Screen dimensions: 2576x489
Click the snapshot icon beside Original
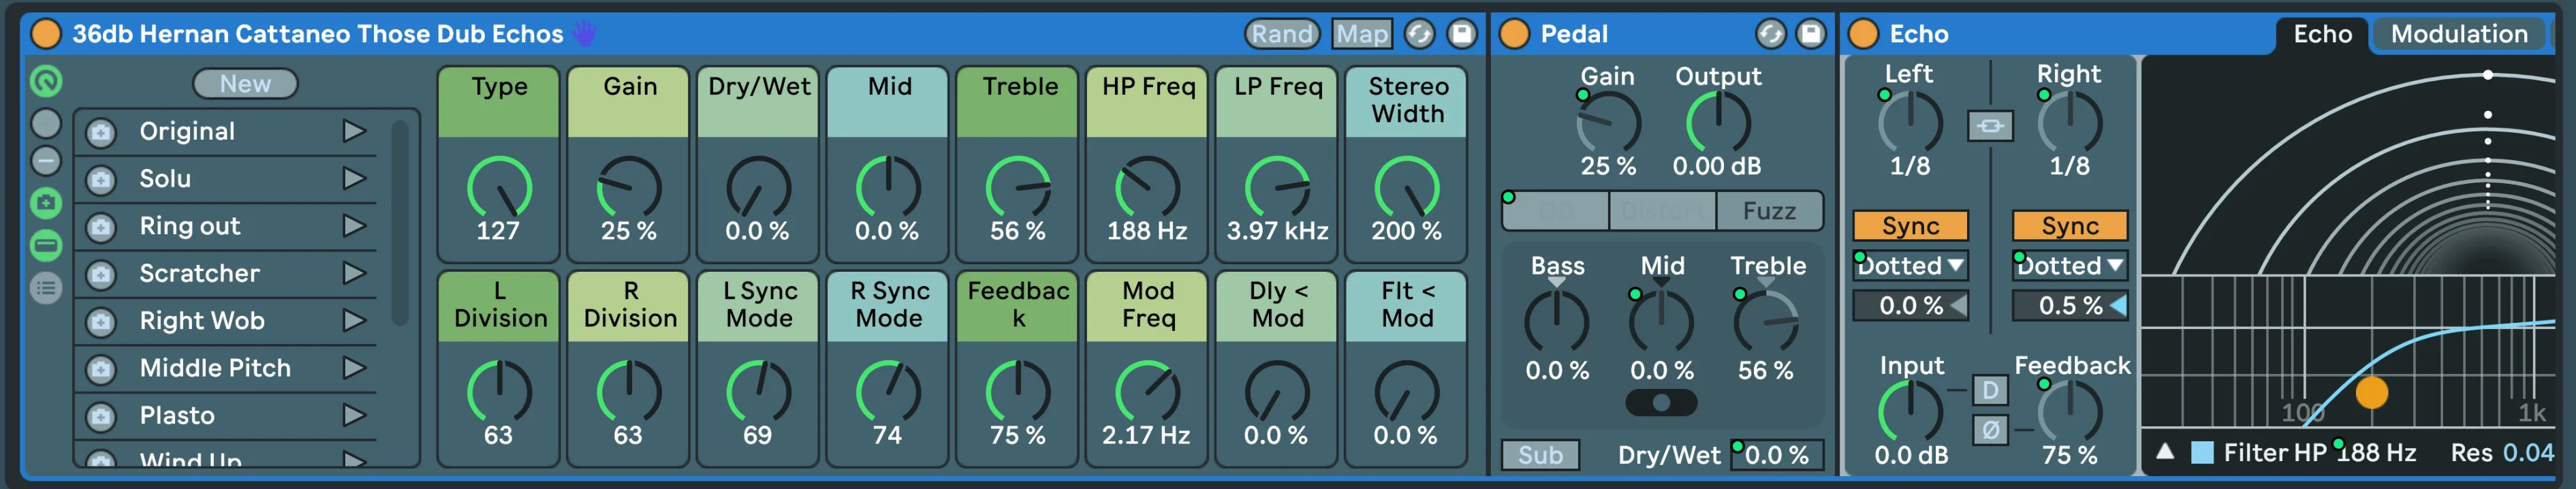tap(101, 132)
